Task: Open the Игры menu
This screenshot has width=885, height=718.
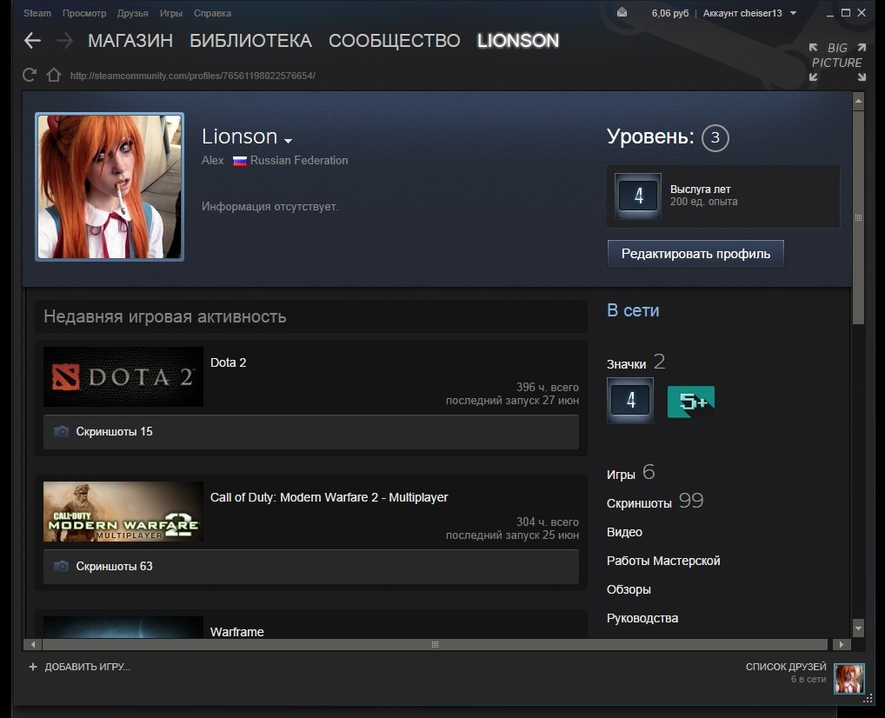Action: coord(171,13)
